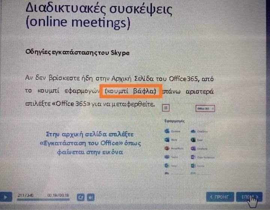This screenshot has height=210, width=270.
Task: Click the Word app icon in the list
Action: 167,139
